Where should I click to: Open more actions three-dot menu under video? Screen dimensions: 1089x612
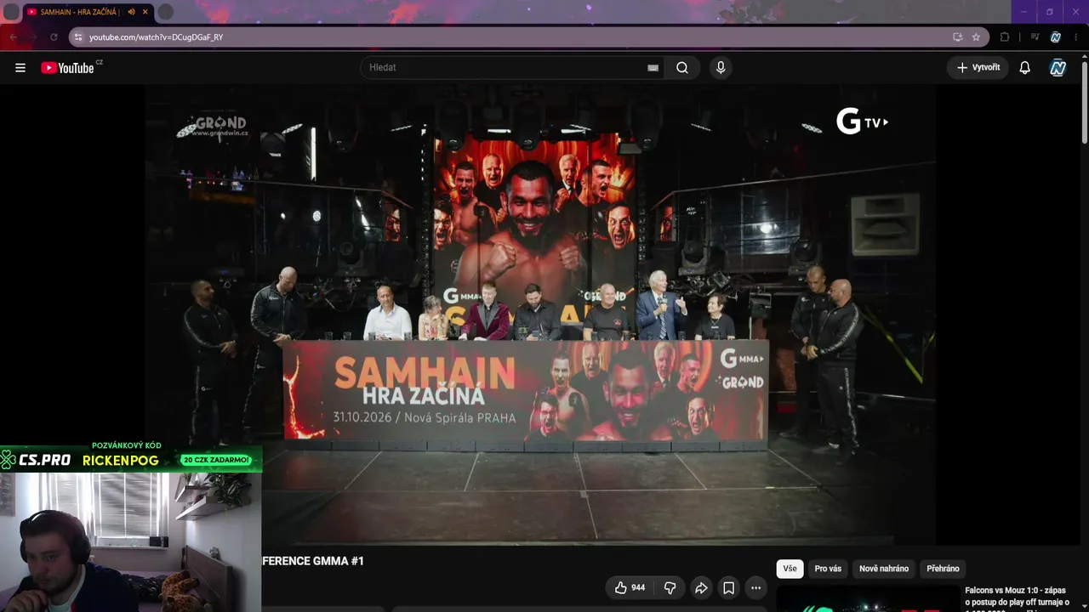[755, 587]
